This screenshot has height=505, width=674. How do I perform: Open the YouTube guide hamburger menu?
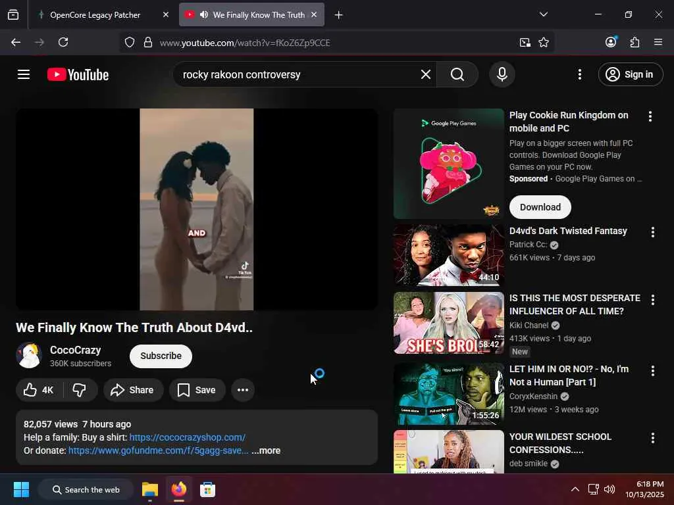click(x=24, y=75)
